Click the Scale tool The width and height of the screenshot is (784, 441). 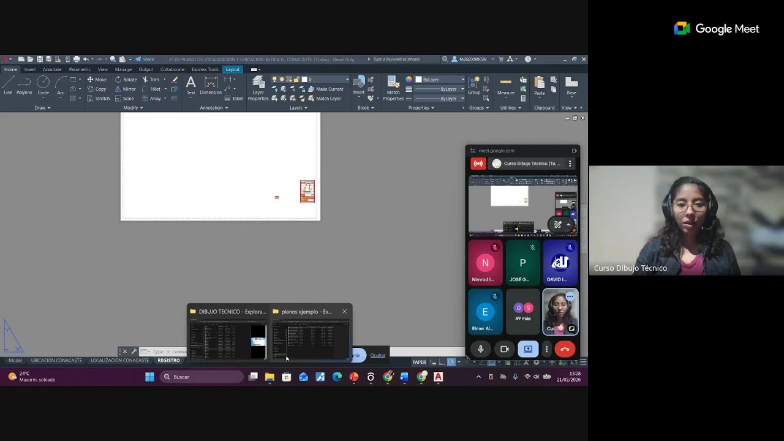[x=124, y=98]
